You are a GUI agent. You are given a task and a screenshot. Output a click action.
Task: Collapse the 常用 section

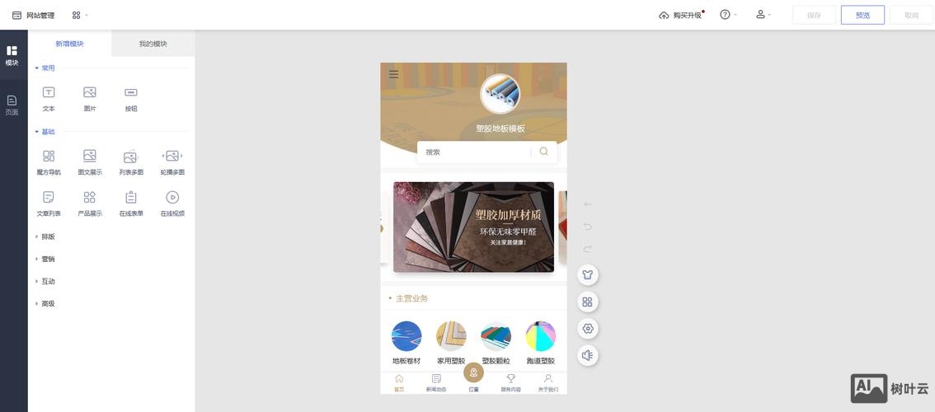coord(45,68)
